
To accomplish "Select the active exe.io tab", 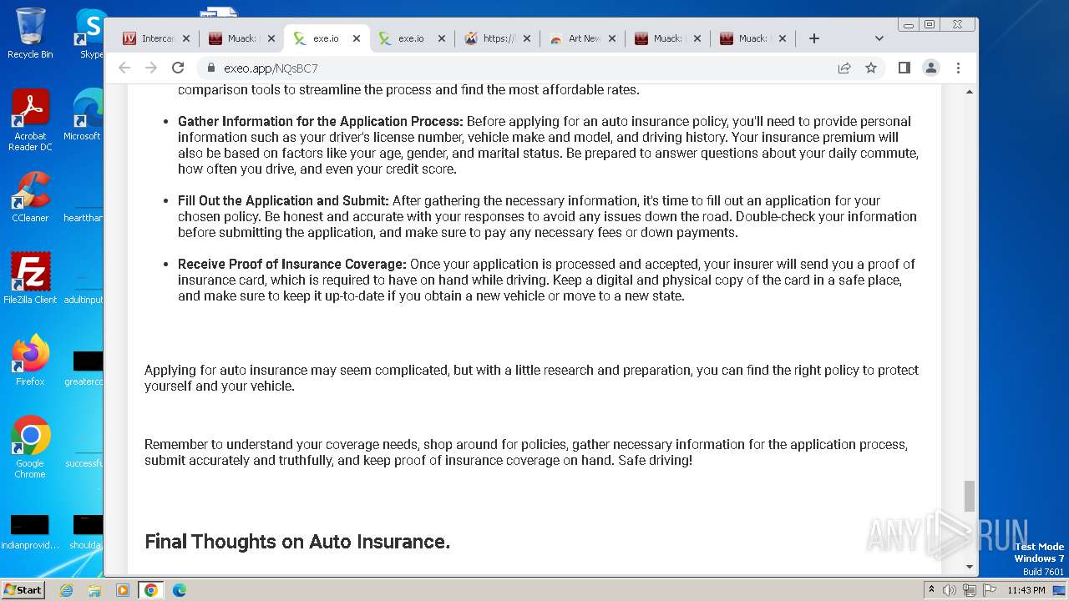I will tap(327, 38).
